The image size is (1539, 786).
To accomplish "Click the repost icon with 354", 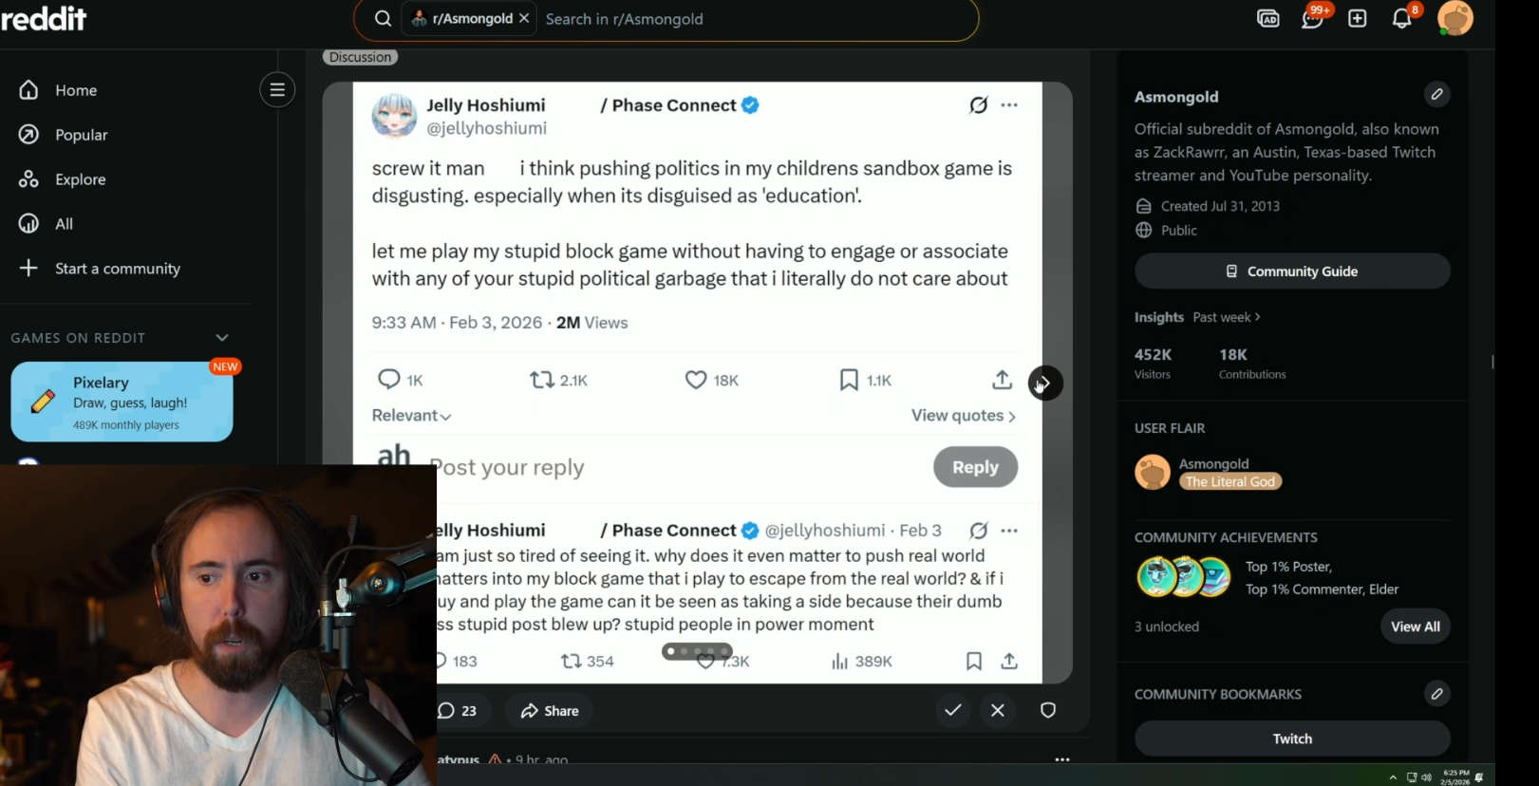I will click(x=571, y=661).
